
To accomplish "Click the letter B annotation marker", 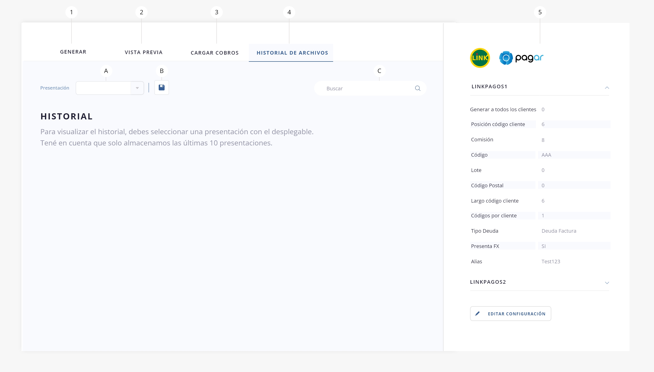I will [161, 71].
